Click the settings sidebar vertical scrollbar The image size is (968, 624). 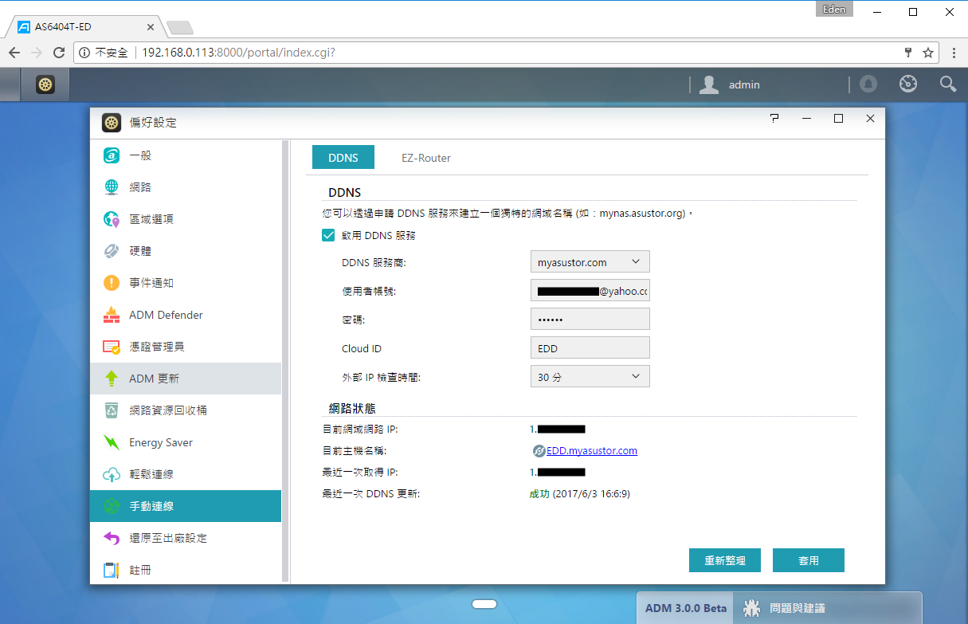286,363
